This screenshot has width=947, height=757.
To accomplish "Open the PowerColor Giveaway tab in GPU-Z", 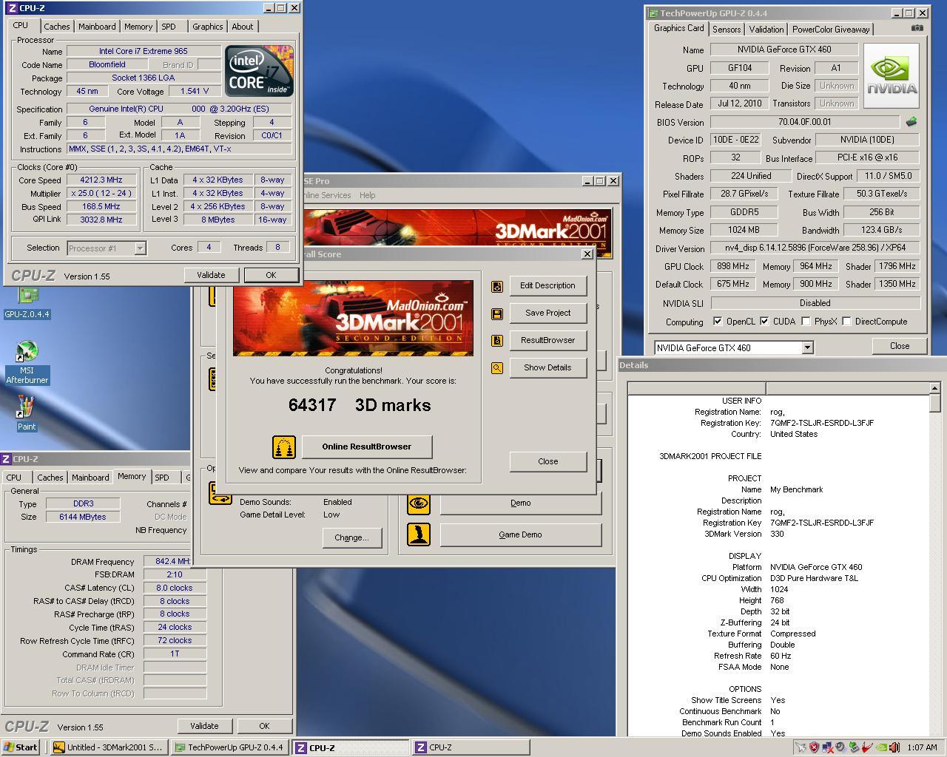I will pos(831,30).
